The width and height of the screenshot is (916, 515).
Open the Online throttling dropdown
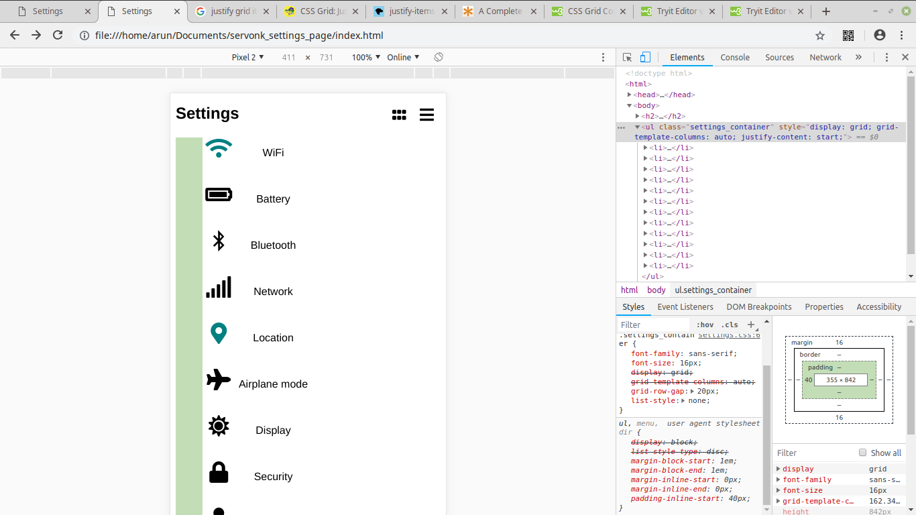click(404, 58)
